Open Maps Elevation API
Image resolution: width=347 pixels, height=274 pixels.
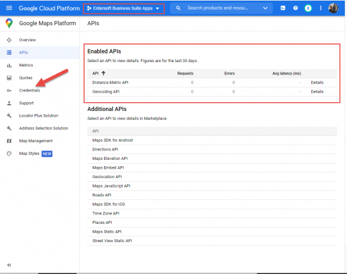pyautogui.click(x=110, y=159)
